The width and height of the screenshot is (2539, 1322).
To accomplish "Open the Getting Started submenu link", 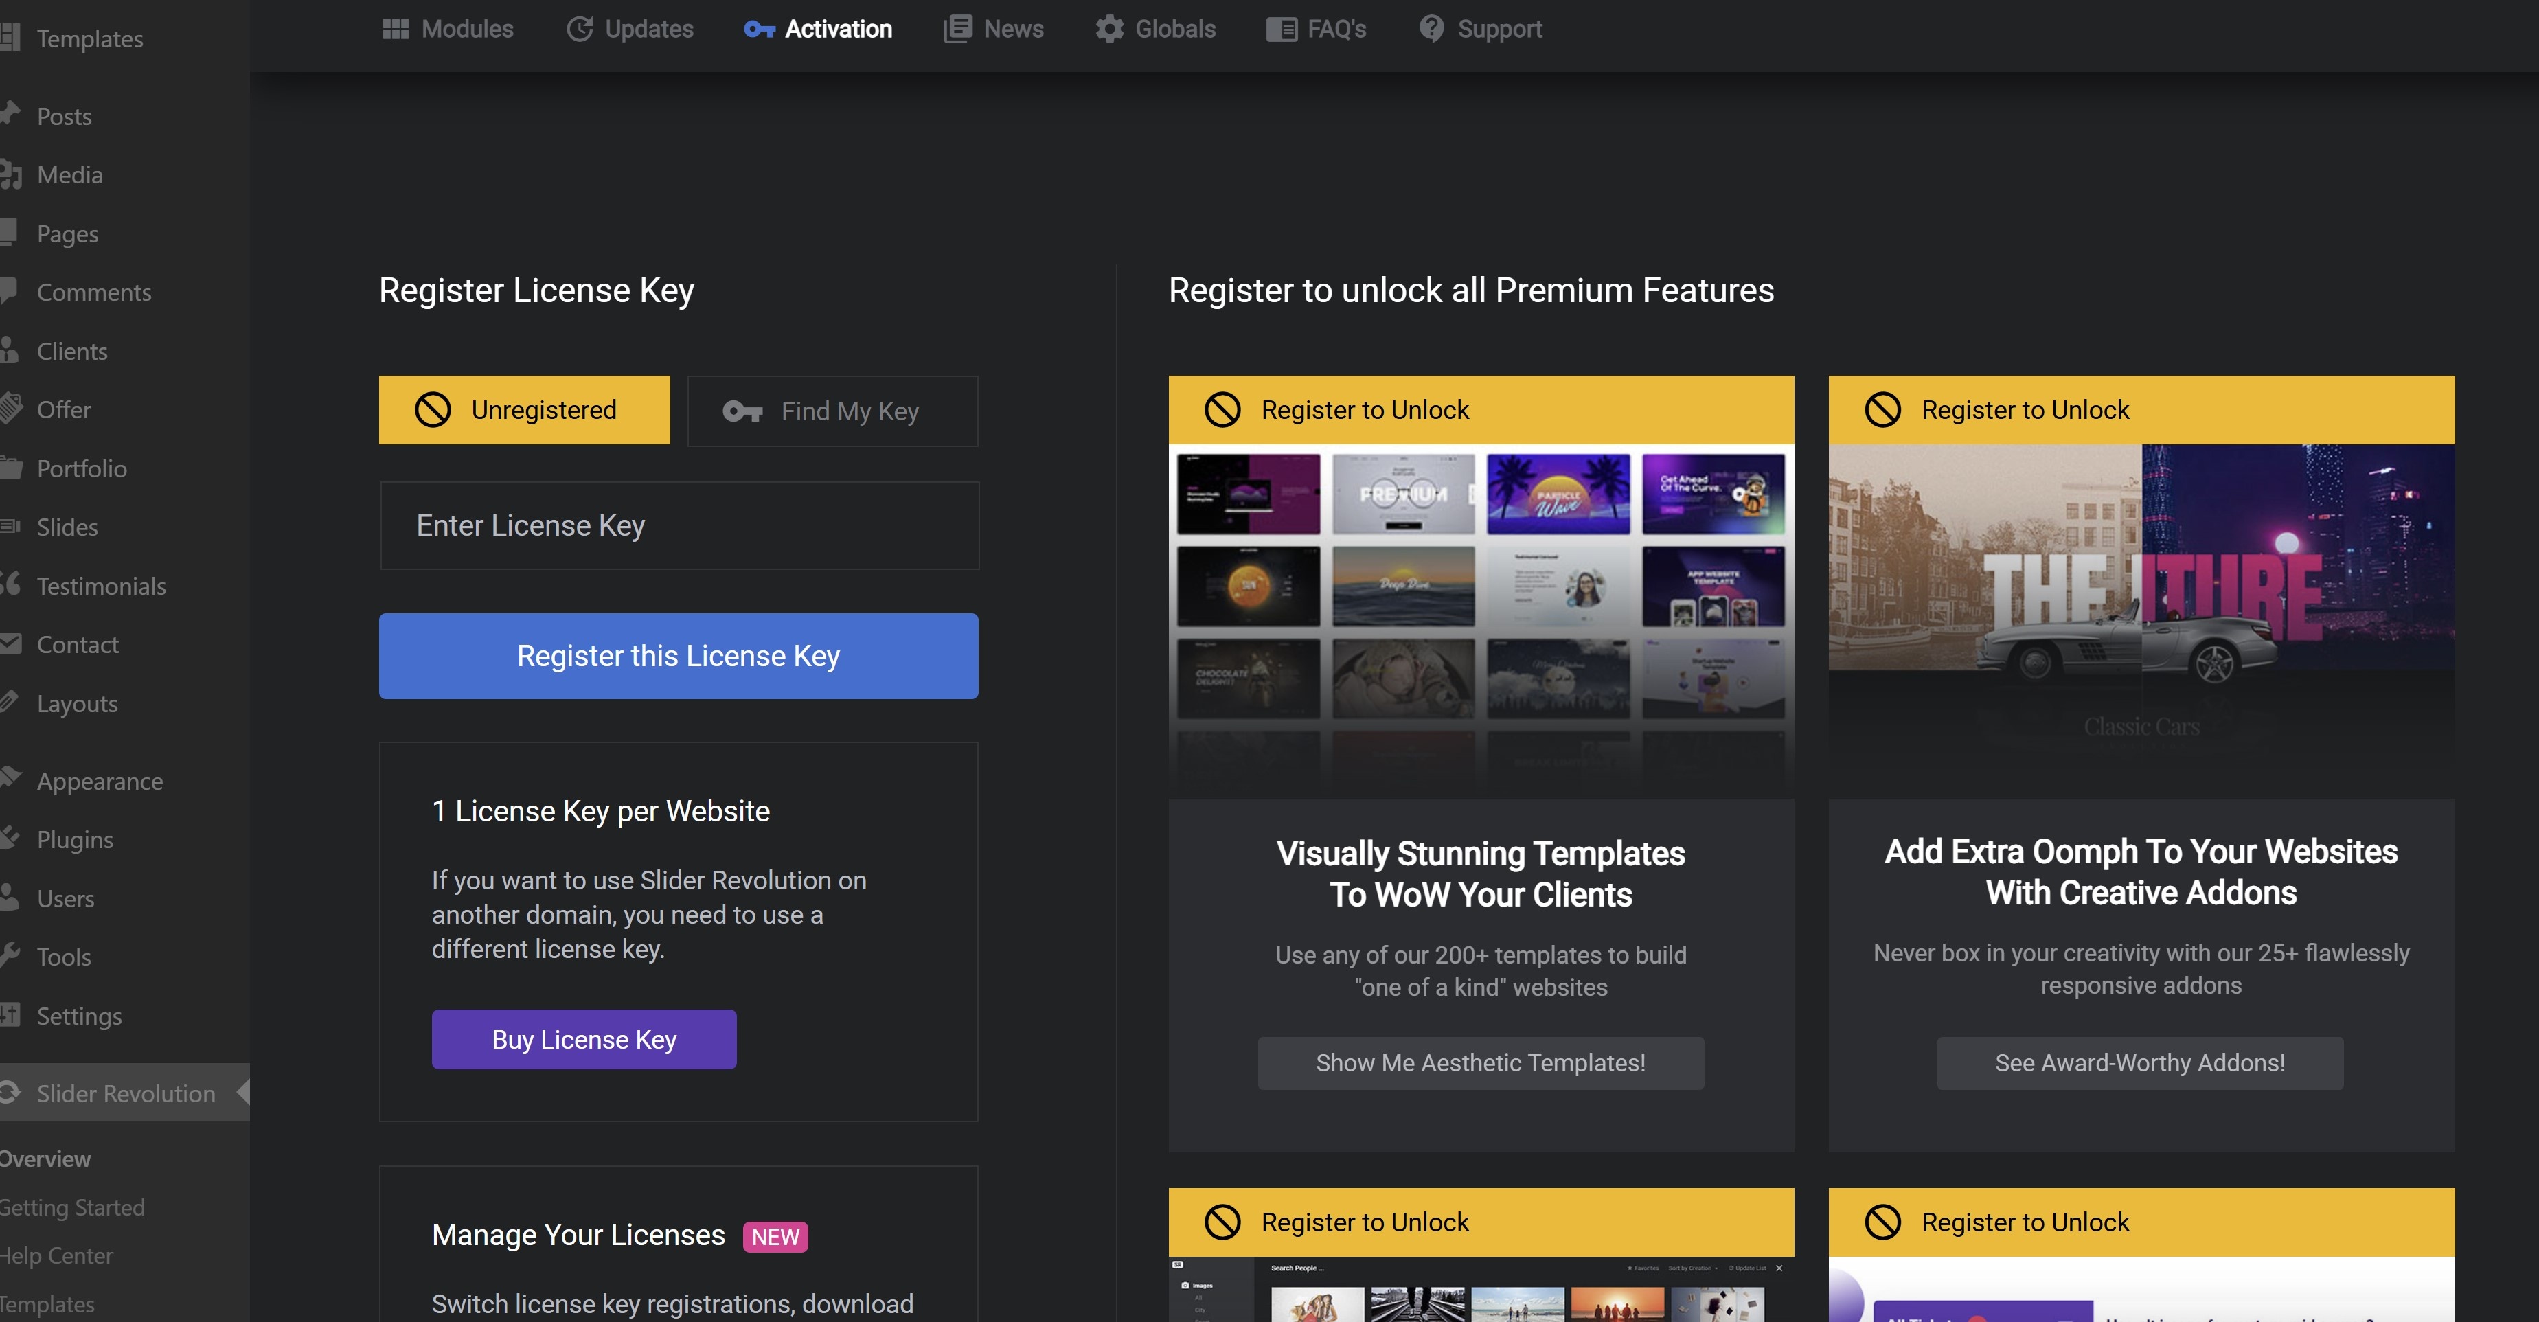I will coord(72,1207).
